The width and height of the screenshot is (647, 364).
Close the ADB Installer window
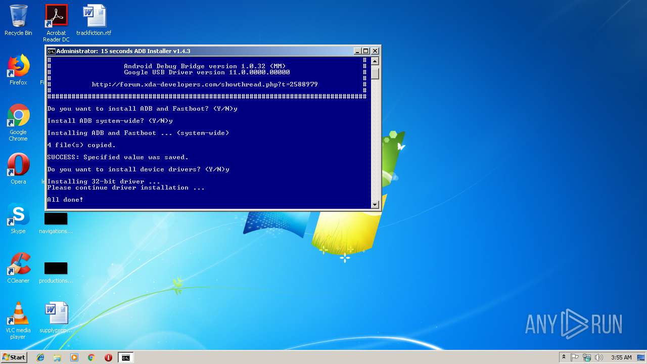pyautogui.click(x=375, y=51)
